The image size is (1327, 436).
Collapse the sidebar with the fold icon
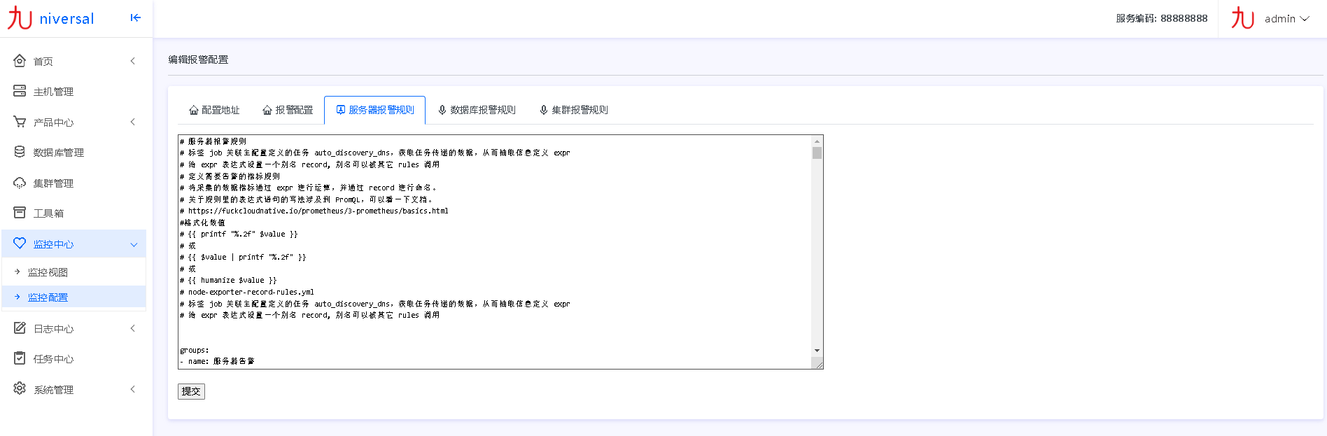136,18
